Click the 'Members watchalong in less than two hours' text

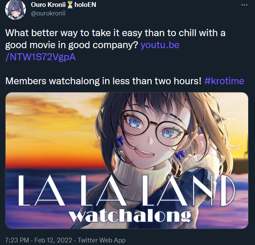[103, 81]
